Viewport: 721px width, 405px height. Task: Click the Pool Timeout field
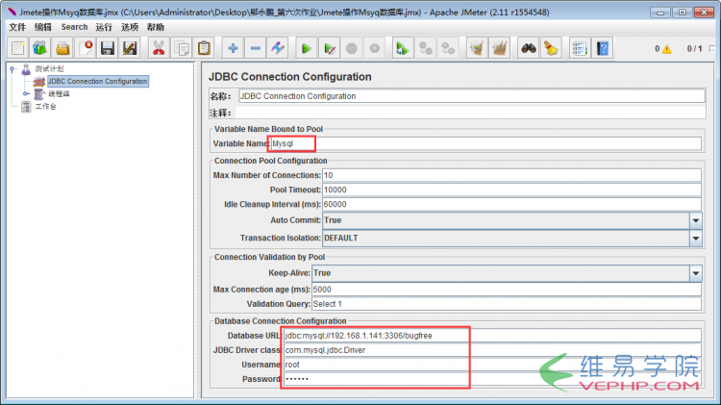pos(511,190)
